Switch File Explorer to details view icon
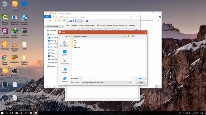 (157, 87)
